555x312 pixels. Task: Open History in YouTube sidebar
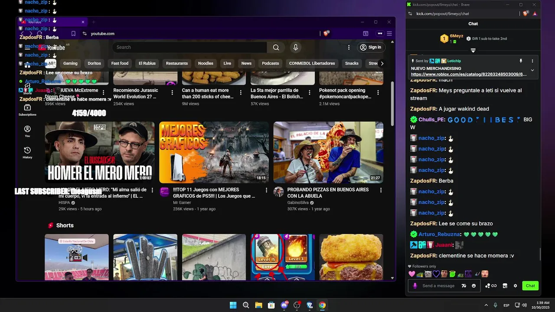(27, 153)
